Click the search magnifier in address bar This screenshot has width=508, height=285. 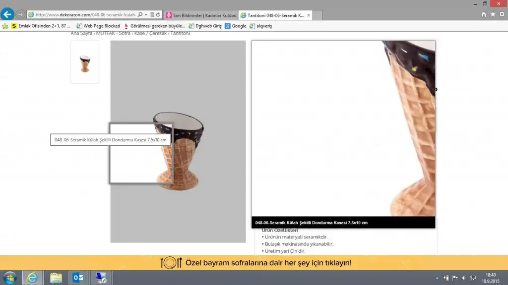(140, 15)
